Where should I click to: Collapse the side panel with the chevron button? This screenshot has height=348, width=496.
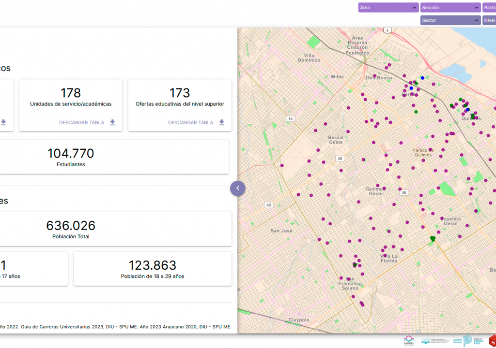[238, 188]
